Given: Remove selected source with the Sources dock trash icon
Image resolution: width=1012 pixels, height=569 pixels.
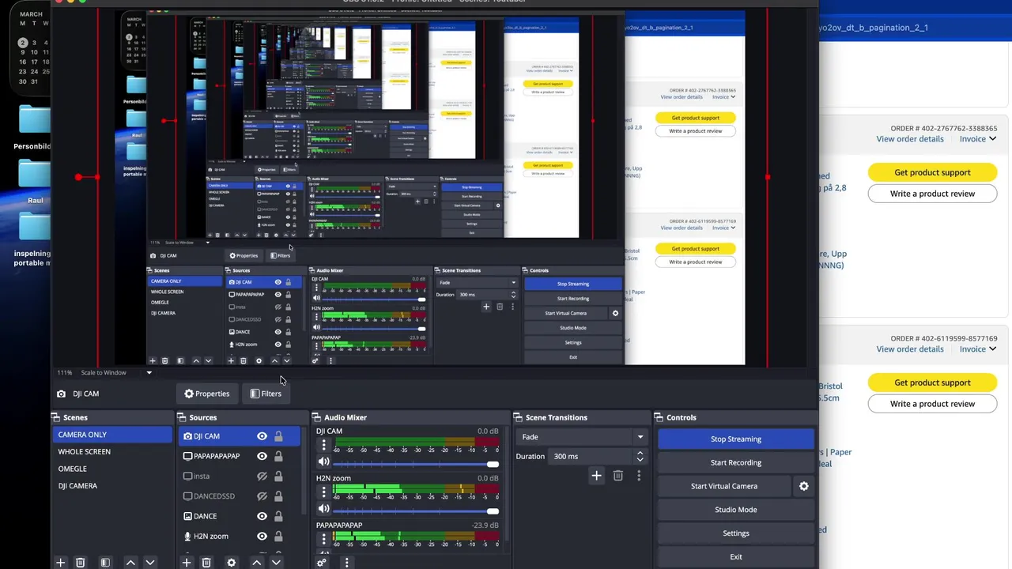Looking at the screenshot, I should tap(206, 563).
